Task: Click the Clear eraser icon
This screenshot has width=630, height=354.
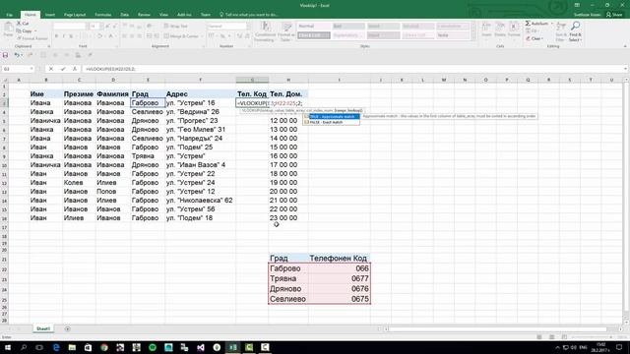Action: coord(528,38)
